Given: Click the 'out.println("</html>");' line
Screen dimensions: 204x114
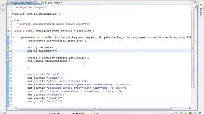Looking at the screenshot, I should click(46, 101).
